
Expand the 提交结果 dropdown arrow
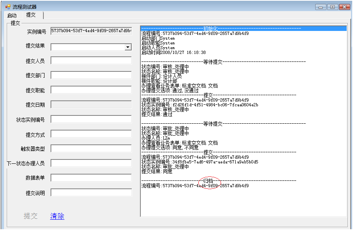point(128,47)
